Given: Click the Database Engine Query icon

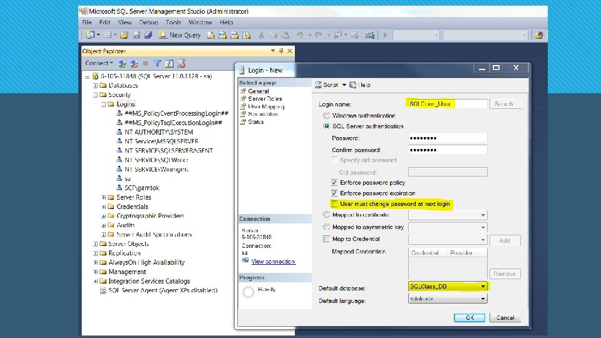Looking at the screenshot, I should pos(211,35).
